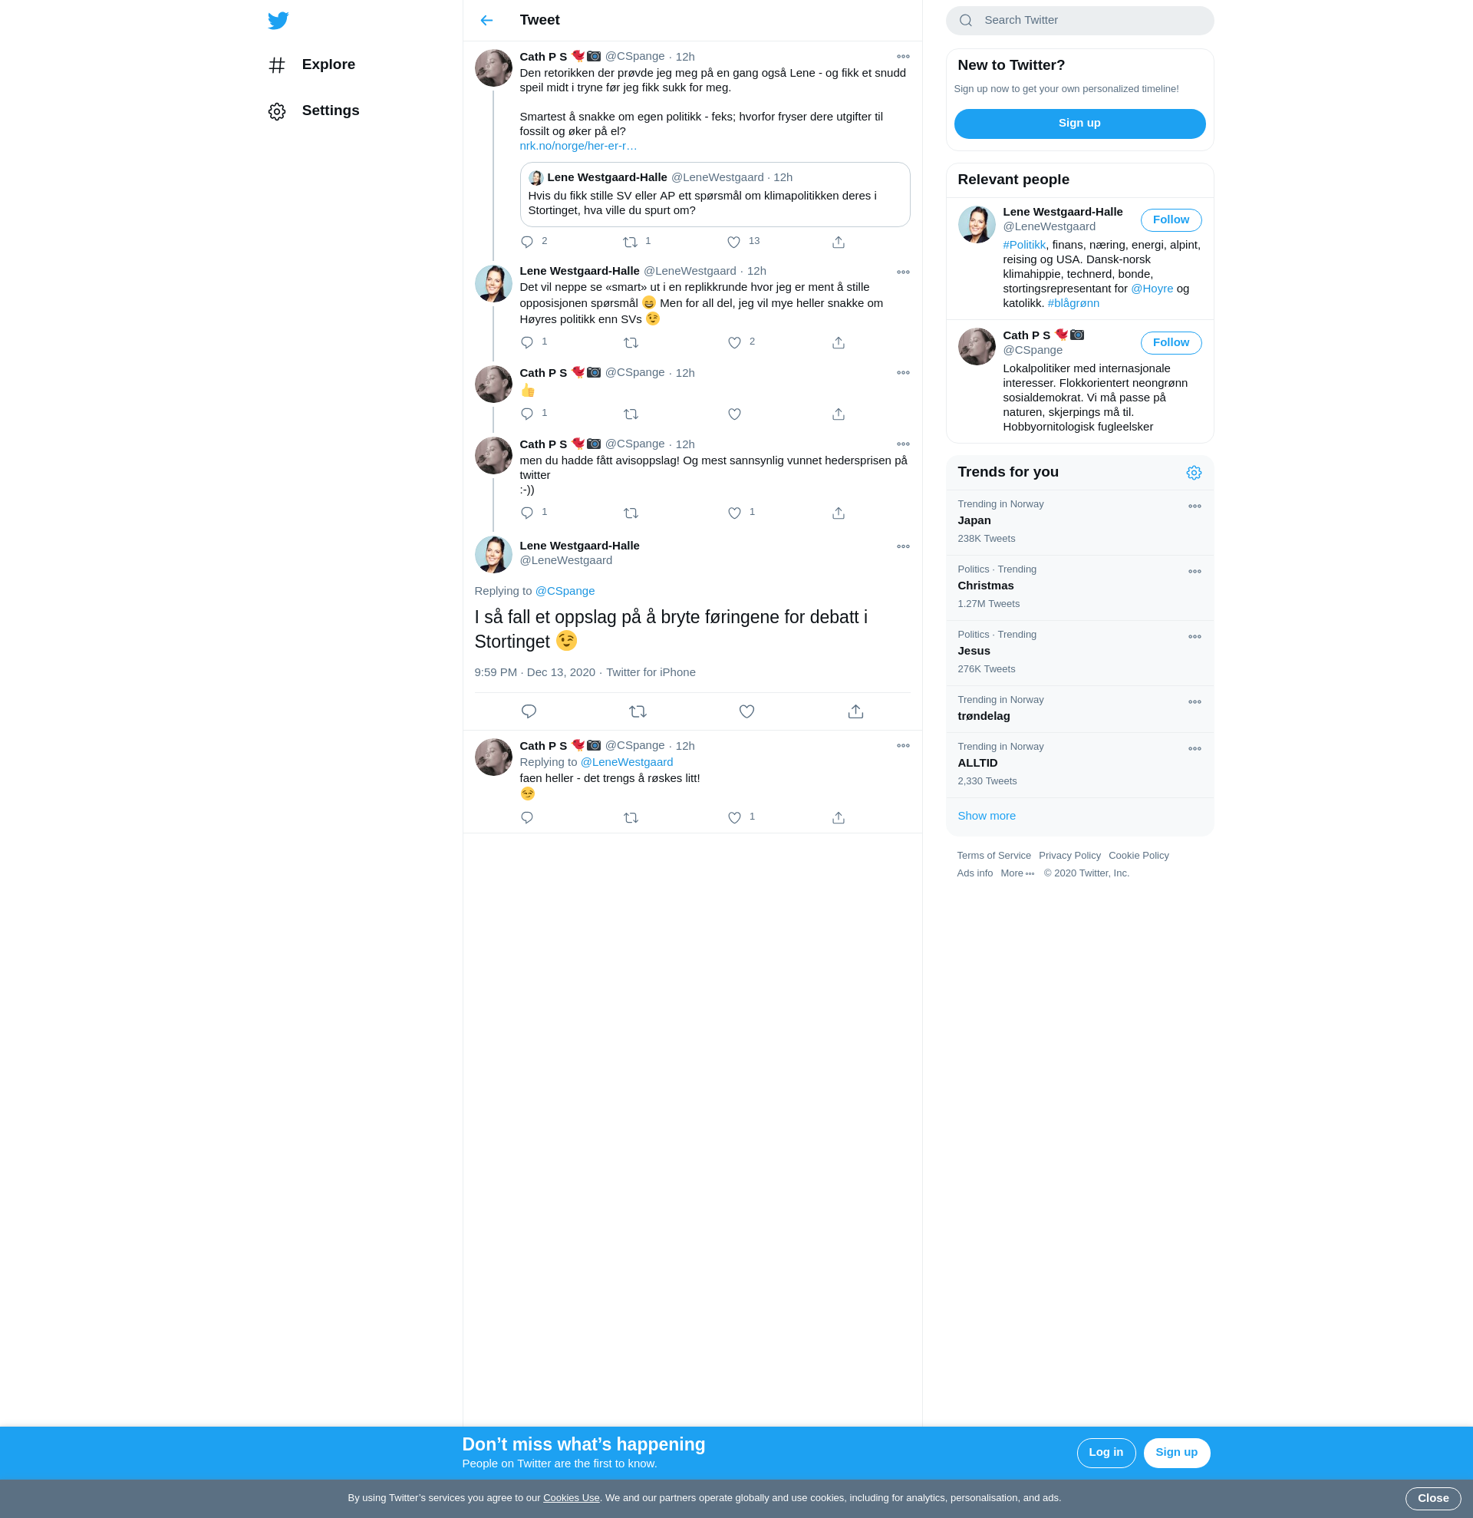Open the Cookies Use link
Screen dimensions: 1473x1518
pos(572,1498)
